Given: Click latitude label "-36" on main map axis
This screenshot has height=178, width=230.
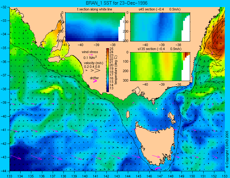Looking at the screenshot, I should tap(3, 62).
